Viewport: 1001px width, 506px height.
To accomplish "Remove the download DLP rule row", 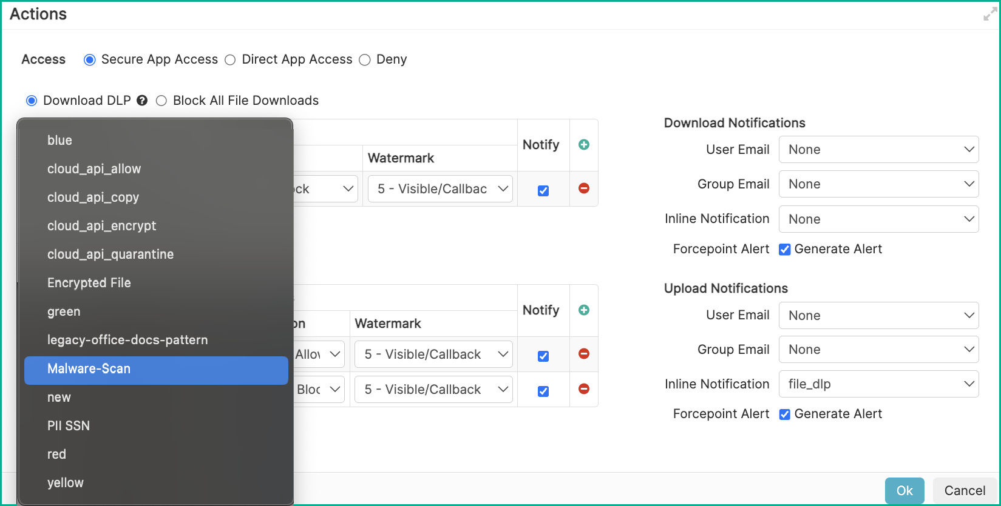I will tap(584, 188).
